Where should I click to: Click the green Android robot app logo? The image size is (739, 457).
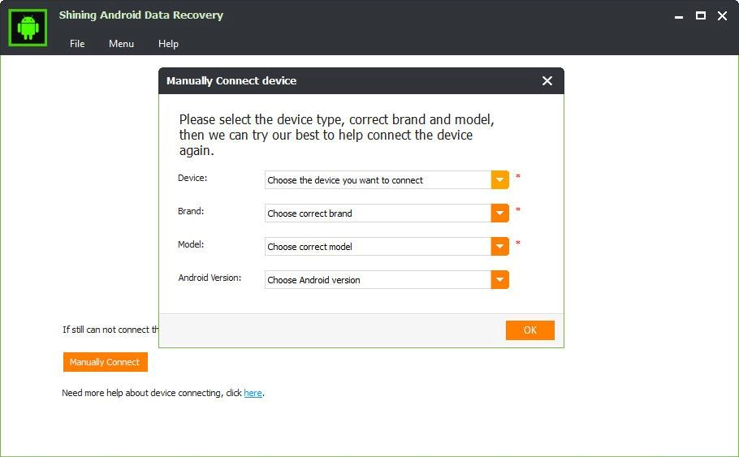[x=28, y=28]
